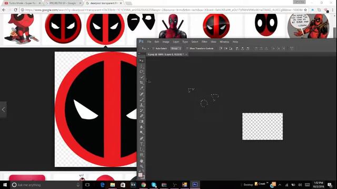Select the Blur tool
Image resolution: width=337 pixels, height=189 pixels.
141,127
